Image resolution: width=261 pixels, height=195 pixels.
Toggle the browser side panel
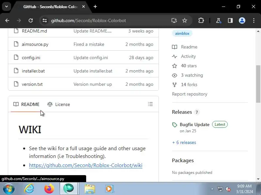(x=230, y=20)
